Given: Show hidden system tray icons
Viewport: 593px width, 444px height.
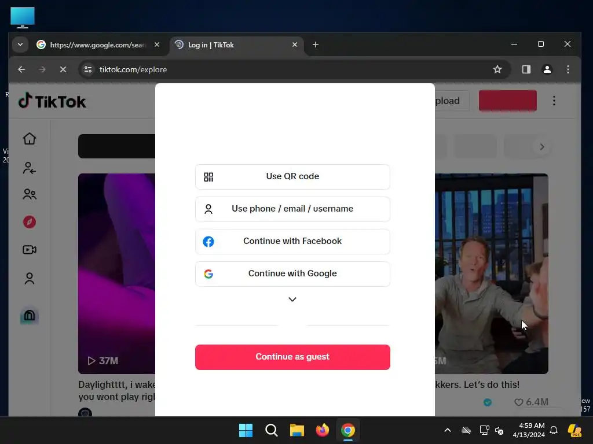Looking at the screenshot, I should point(448,430).
